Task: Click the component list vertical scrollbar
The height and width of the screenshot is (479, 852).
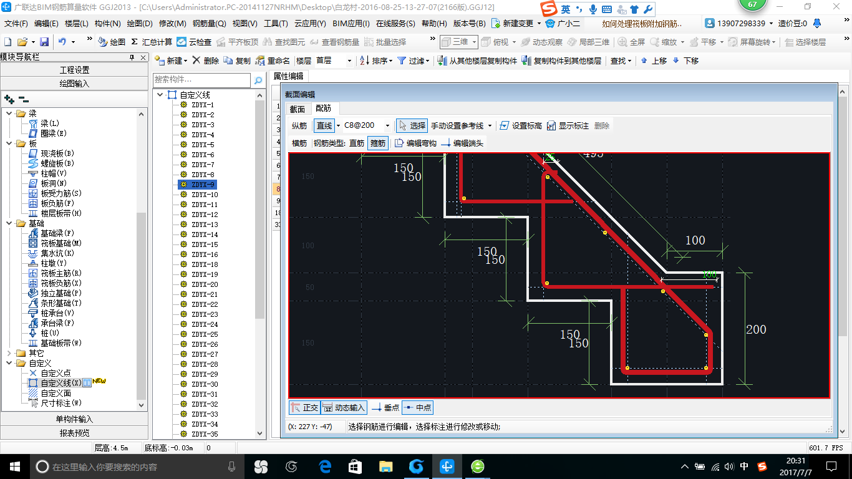Action: click(x=260, y=264)
